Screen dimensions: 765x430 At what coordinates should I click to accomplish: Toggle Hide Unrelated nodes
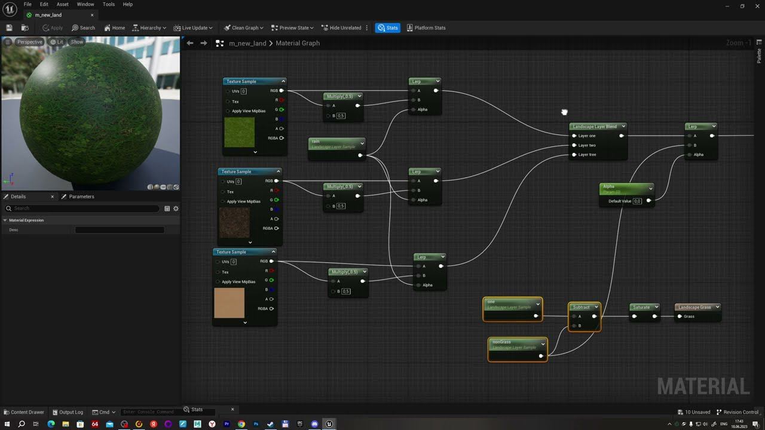coord(341,27)
